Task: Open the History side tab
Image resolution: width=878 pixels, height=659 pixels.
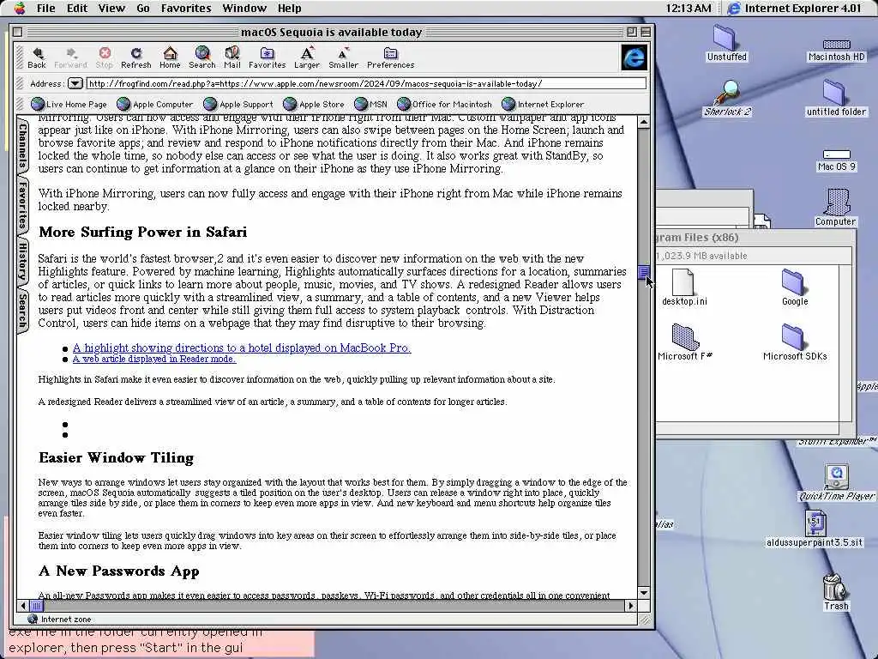Action: pos(22,261)
